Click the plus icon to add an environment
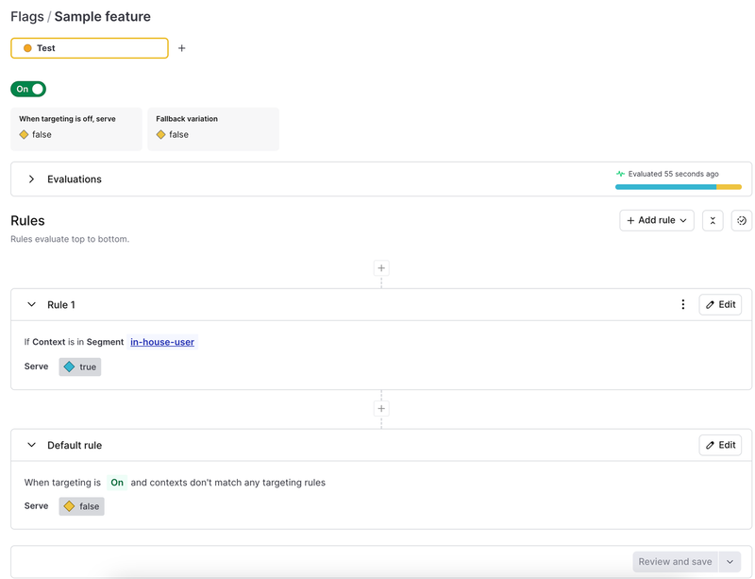The width and height of the screenshot is (755, 579). [181, 48]
